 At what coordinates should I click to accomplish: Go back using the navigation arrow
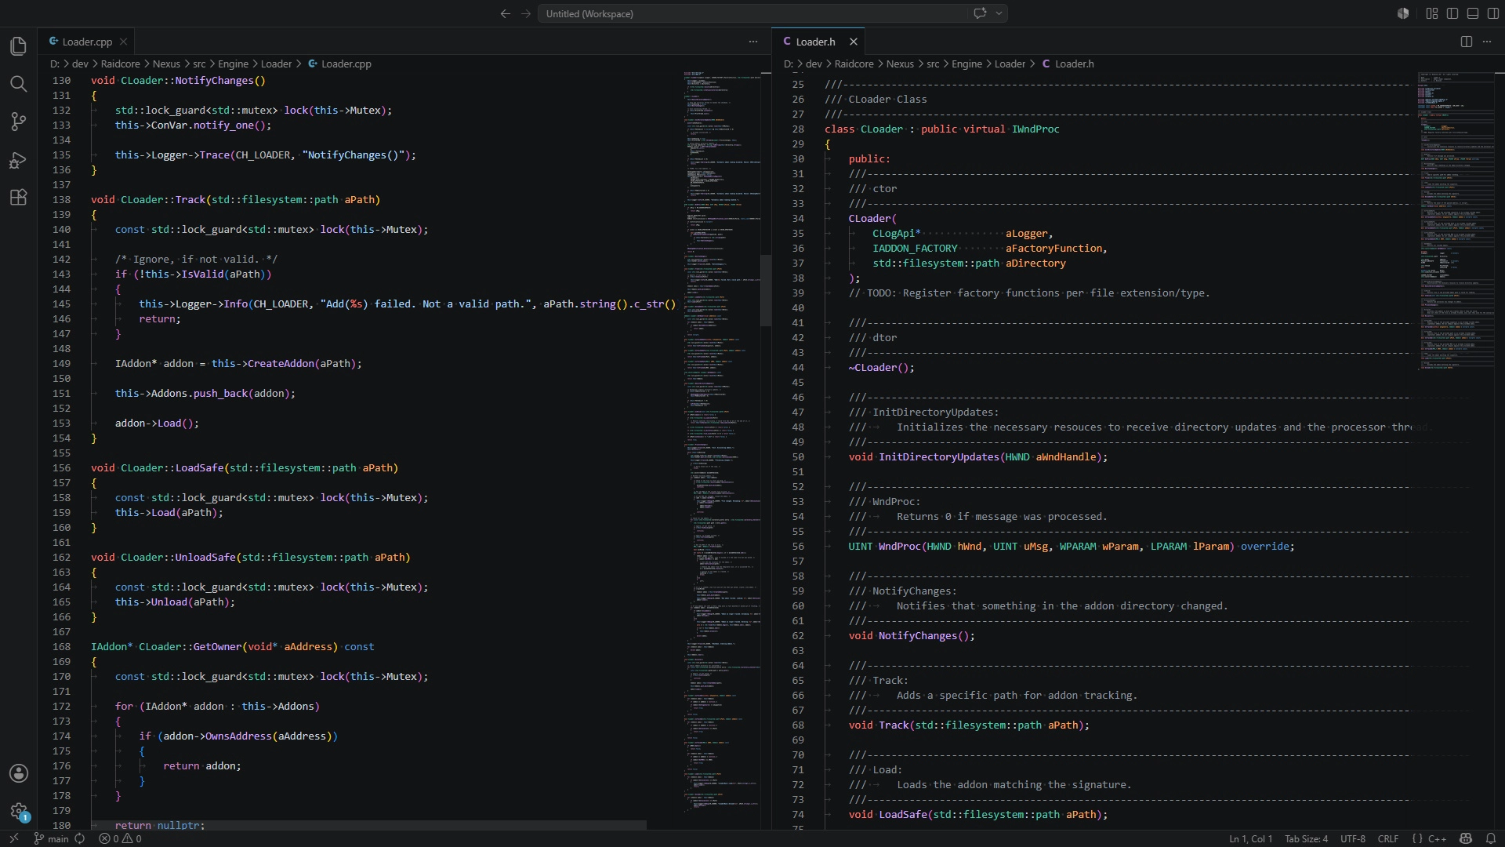tap(506, 13)
